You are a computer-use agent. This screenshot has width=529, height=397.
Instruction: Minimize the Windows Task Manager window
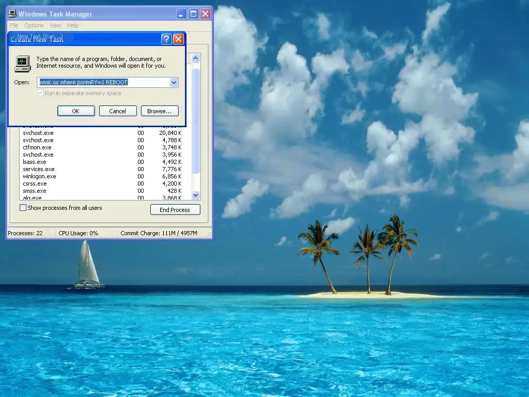tap(181, 14)
